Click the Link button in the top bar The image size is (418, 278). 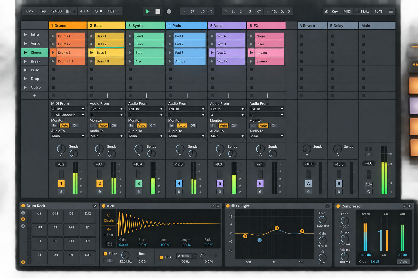(30, 11)
